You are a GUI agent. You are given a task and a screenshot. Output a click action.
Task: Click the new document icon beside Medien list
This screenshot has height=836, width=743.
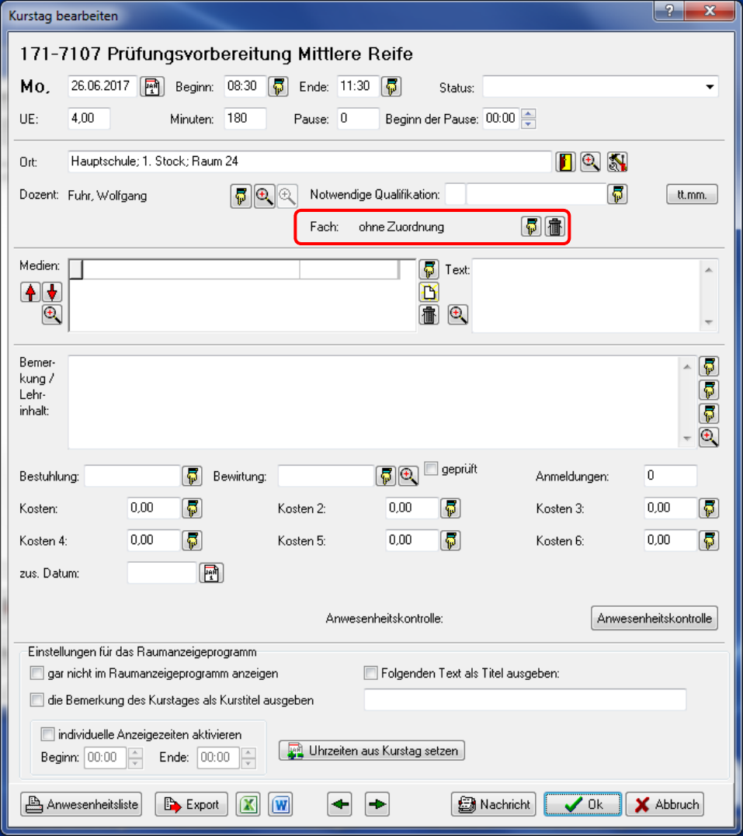[429, 292]
